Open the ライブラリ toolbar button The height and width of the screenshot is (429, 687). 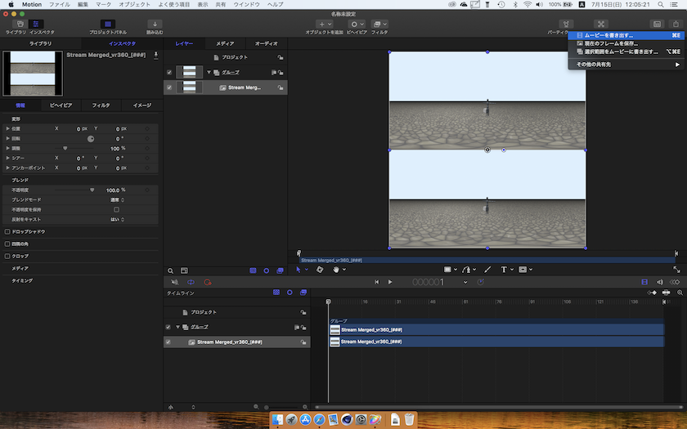point(20,24)
